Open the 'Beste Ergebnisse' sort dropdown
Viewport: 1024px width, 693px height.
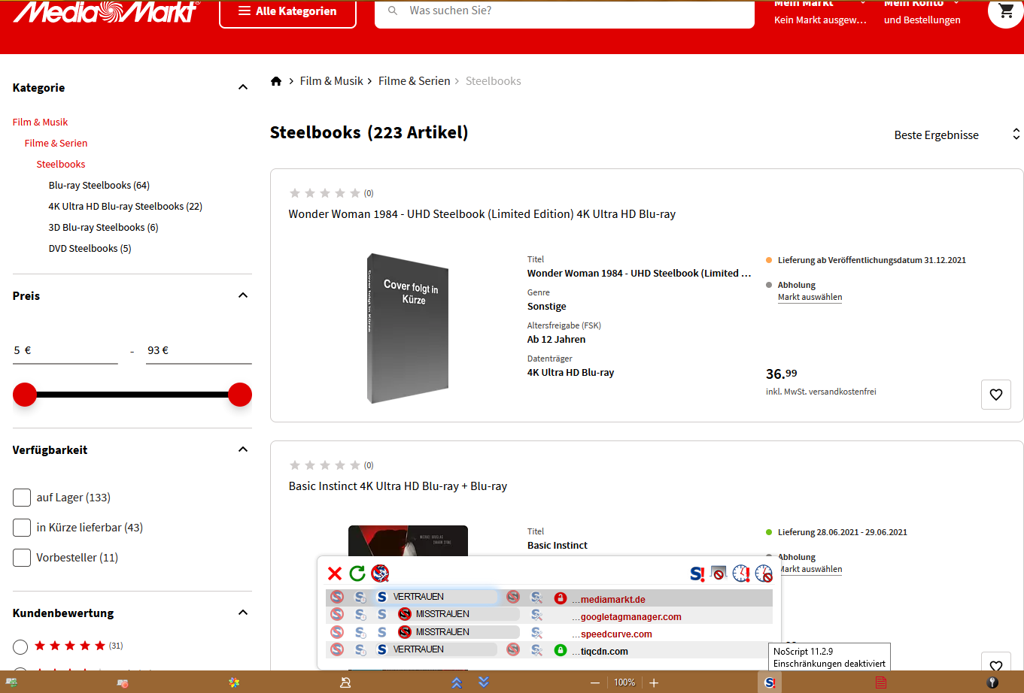(957, 135)
